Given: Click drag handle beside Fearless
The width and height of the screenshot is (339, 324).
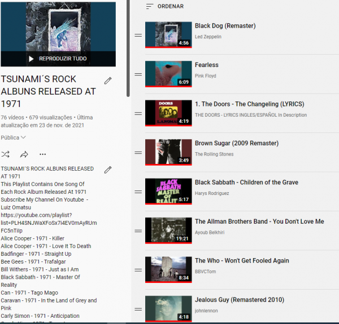Looking at the screenshot, I should [138, 74].
